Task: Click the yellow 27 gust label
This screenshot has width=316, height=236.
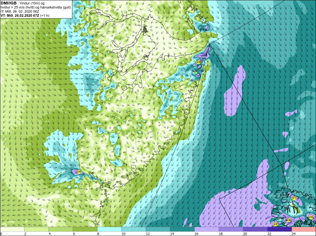Action: (294, 198)
